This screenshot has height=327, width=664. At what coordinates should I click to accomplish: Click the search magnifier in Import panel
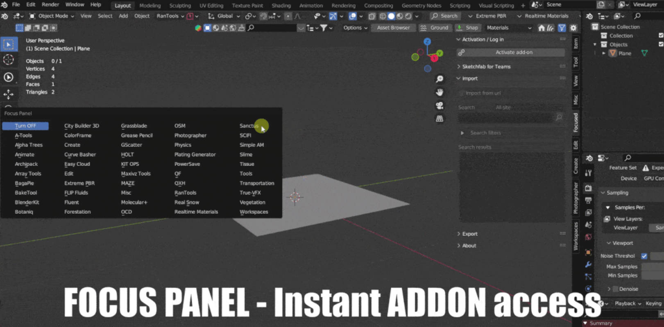559,118
